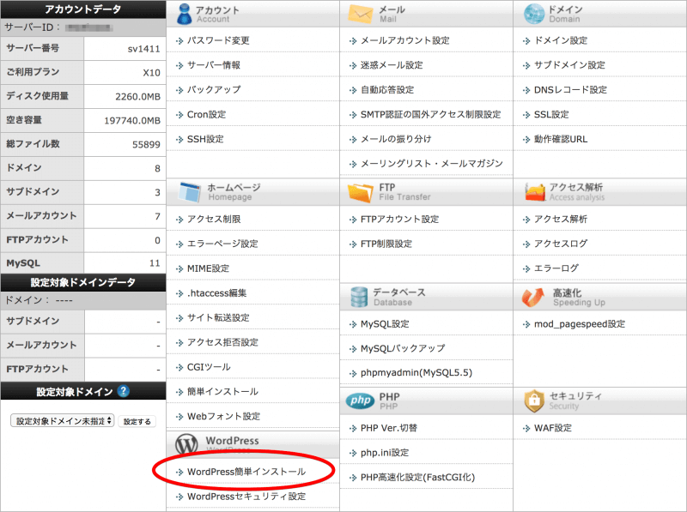Viewport: 687px width, 512px height.
Task: Open WordPressセキュリティ設定 link
Action: click(x=246, y=497)
